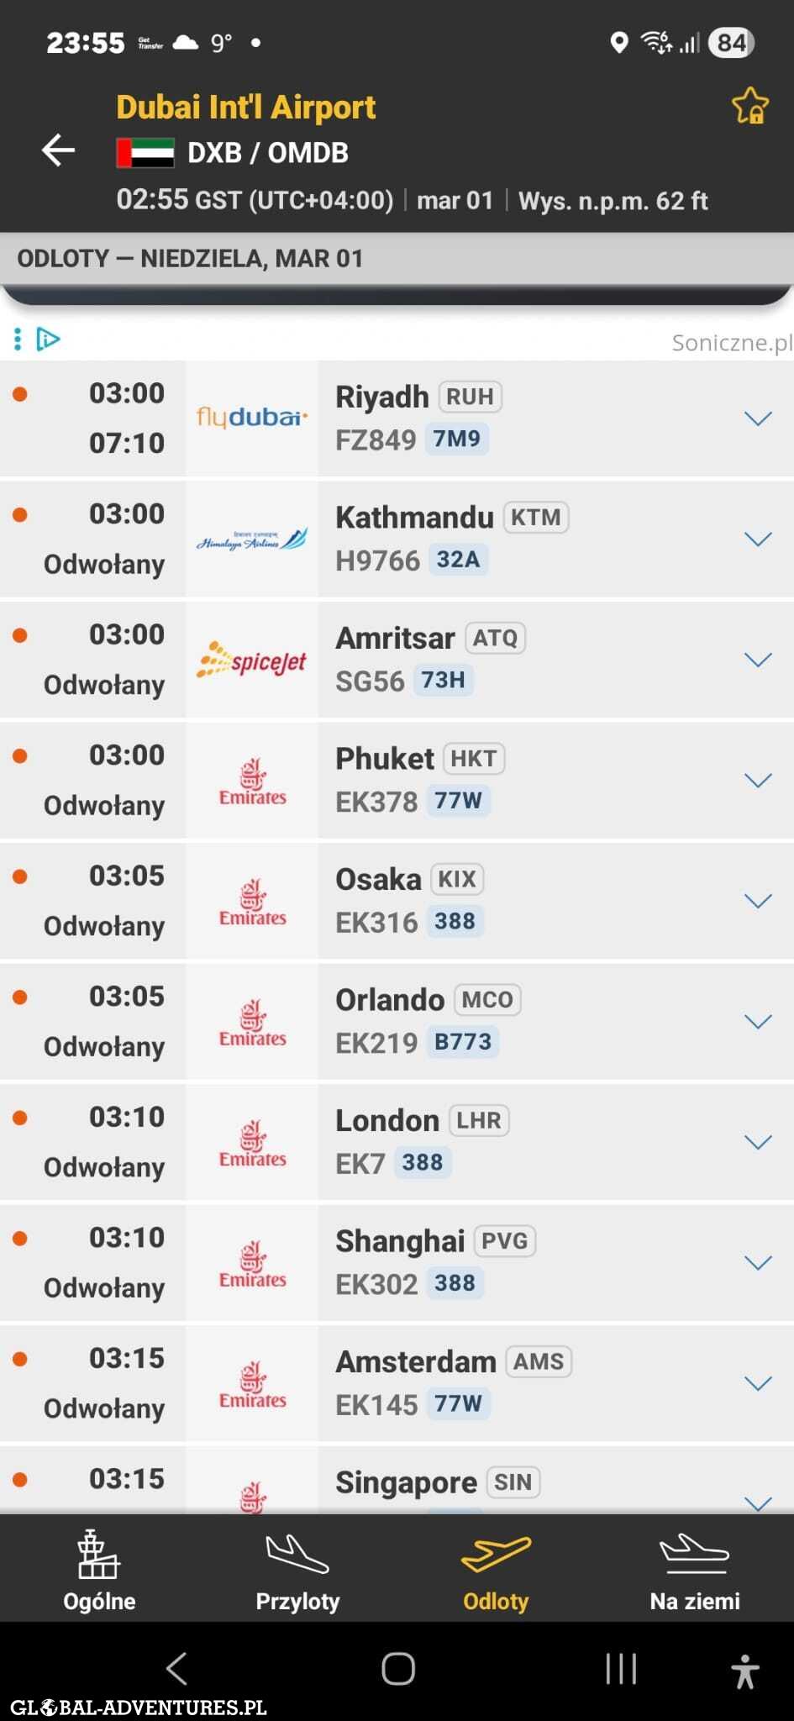Tap the back arrow in header
Image resolution: width=794 pixels, height=1721 pixels.
[59, 150]
